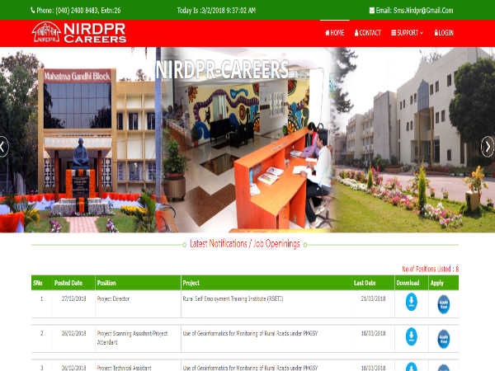The height and width of the screenshot is (371, 495).
Task: Click the Download column header
Action: point(408,283)
